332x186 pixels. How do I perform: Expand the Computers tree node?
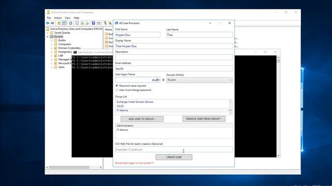click(51, 44)
